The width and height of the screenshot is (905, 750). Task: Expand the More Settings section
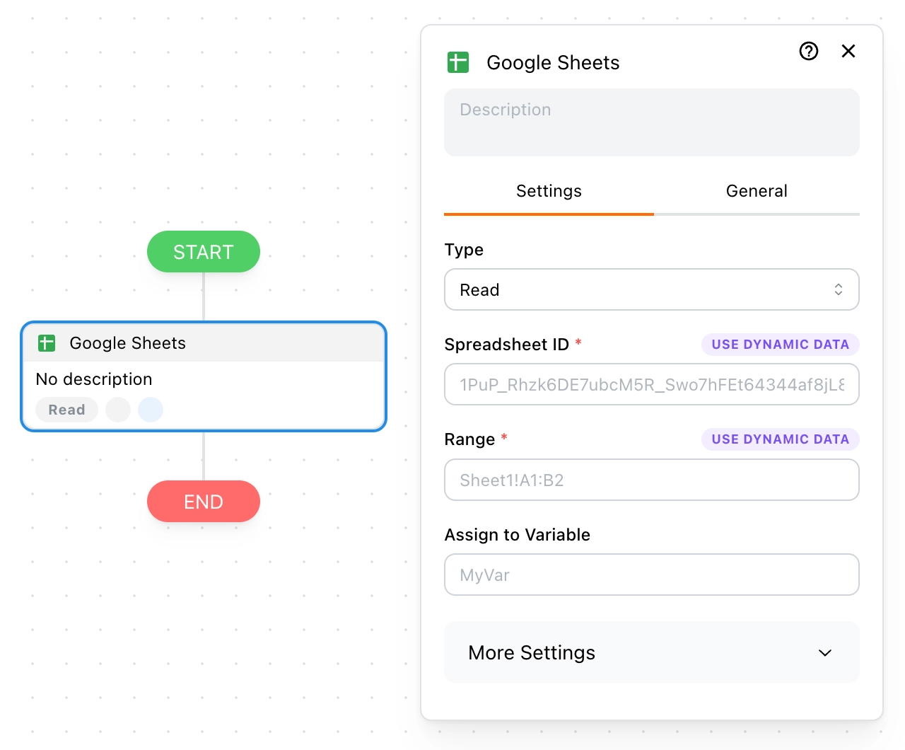point(652,652)
